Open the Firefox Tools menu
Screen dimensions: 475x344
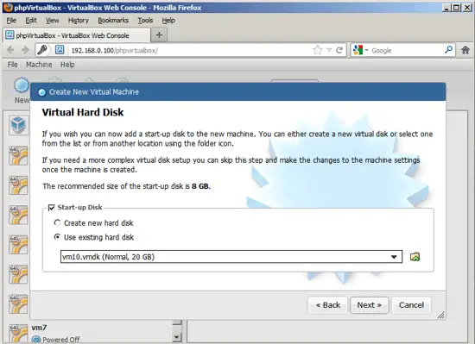[145, 20]
